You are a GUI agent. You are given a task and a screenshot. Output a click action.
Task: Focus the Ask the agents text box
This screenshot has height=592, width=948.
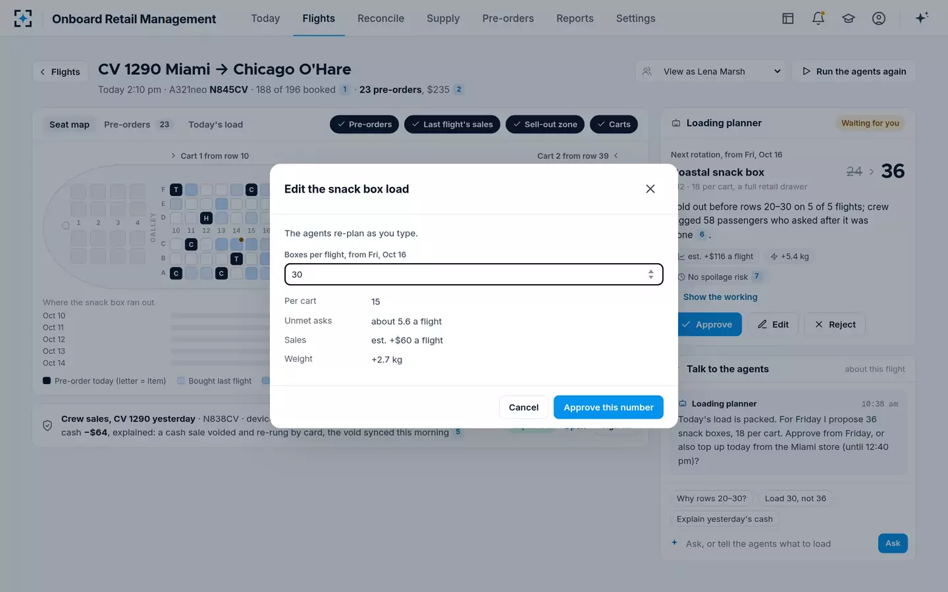[779, 544]
